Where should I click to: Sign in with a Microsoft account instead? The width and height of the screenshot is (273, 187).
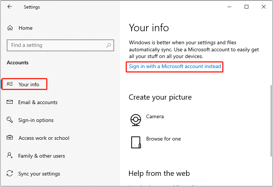click(x=175, y=66)
